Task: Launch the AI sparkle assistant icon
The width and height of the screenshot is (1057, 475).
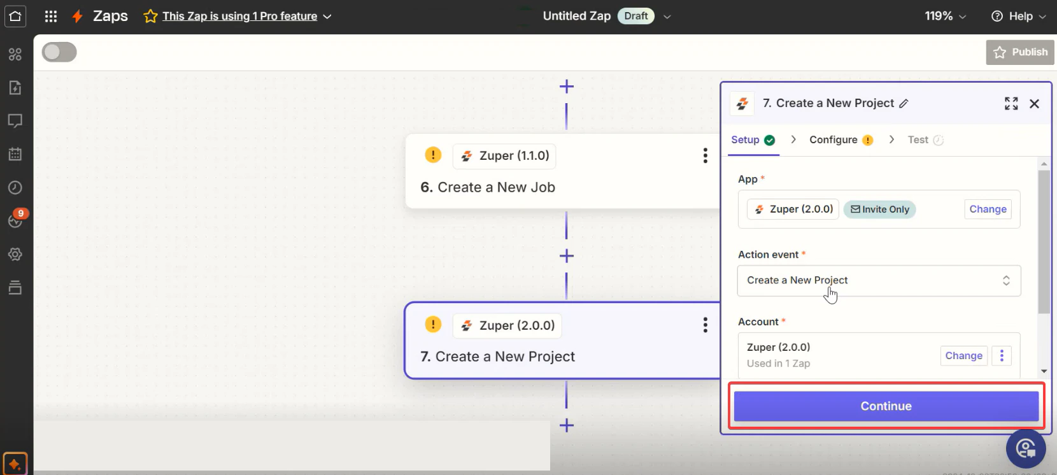Action: (x=15, y=464)
